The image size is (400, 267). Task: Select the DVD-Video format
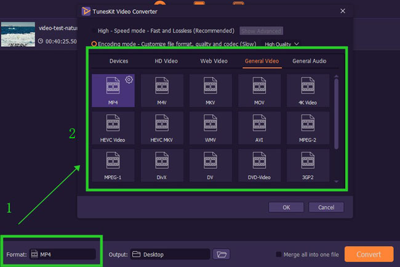pos(260,165)
